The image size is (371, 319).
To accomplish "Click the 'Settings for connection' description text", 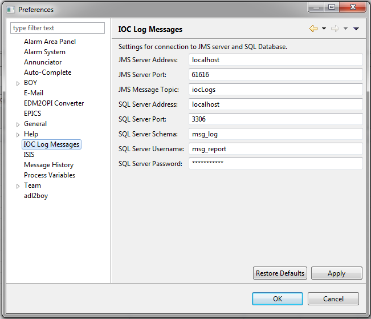I will [203, 47].
